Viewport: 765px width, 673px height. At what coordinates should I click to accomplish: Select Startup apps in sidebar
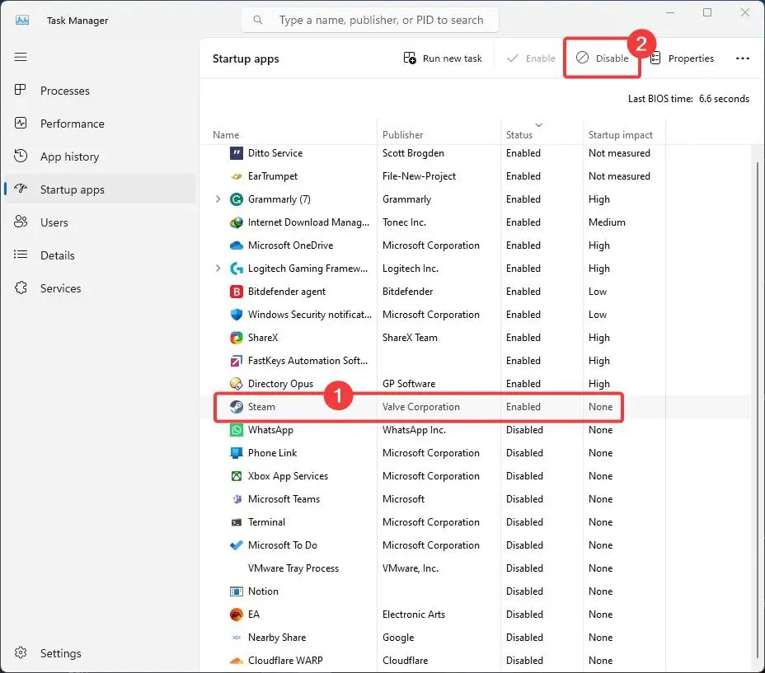(100, 189)
